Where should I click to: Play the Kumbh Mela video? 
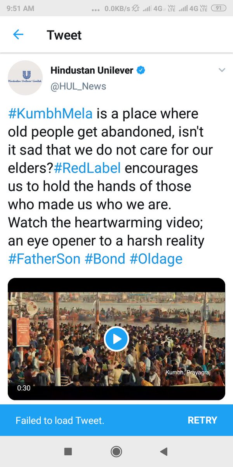pos(116,339)
